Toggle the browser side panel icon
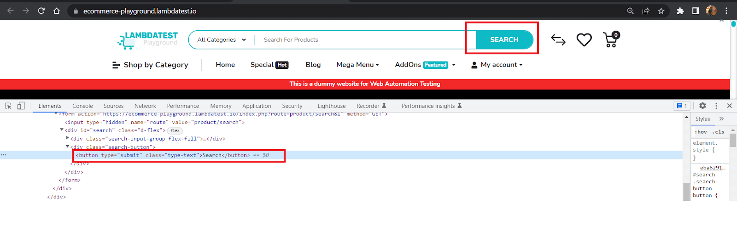The image size is (737, 248). [x=696, y=11]
